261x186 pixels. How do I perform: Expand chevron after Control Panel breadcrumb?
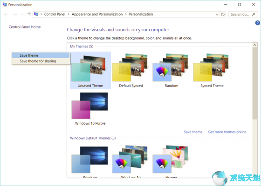(x=69, y=14)
